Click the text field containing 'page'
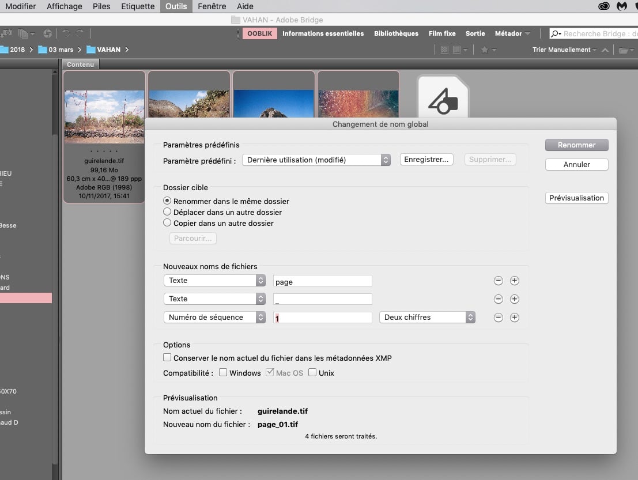Viewport: 638px width, 480px height. pyautogui.click(x=322, y=281)
